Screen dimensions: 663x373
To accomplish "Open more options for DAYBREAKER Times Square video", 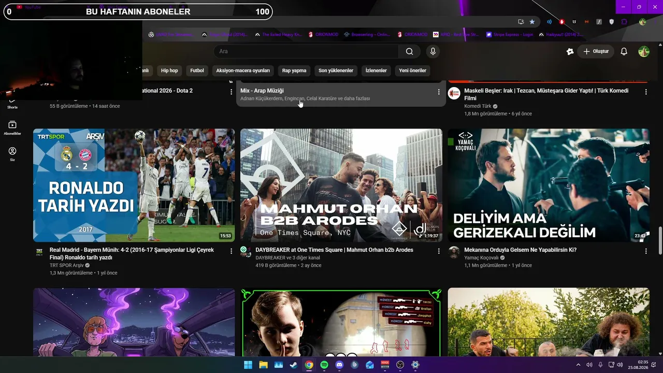I will [x=439, y=251].
